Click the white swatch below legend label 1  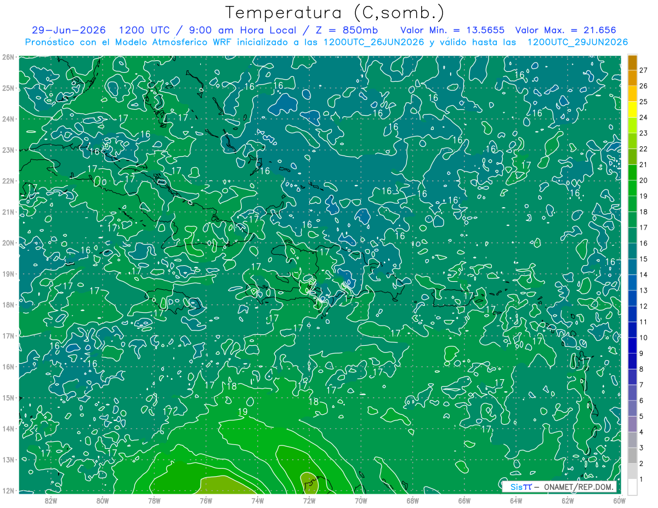click(633, 487)
